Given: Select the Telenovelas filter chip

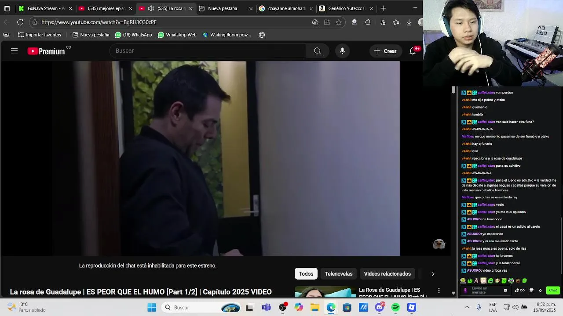Looking at the screenshot, I should tap(339, 274).
